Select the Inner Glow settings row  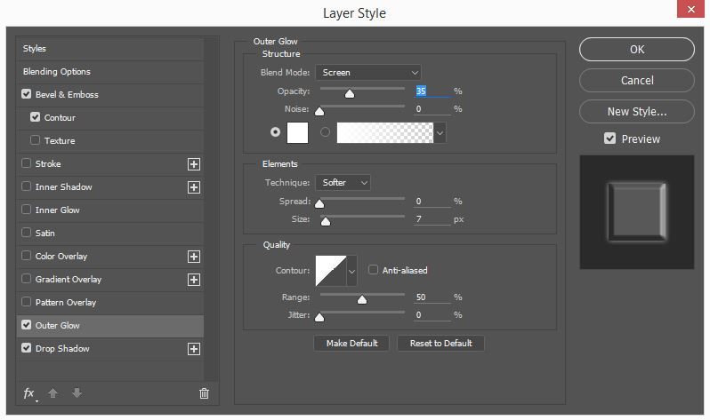click(x=109, y=210)
